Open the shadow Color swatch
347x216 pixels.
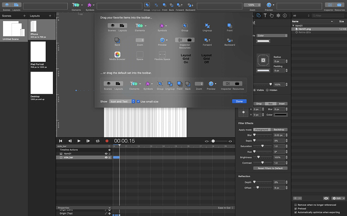click(281, 115)
